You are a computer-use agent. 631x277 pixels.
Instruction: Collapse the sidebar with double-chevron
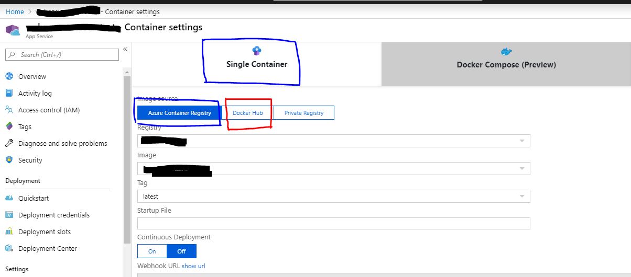[125, 49]
